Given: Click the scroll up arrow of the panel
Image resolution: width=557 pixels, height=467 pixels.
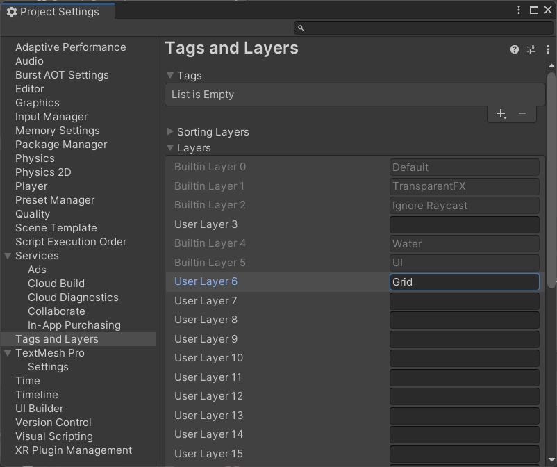Looking at the screenshot, I should point(551,66).
